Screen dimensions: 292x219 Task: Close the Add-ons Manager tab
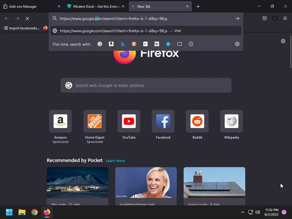(x=59, y=6)
